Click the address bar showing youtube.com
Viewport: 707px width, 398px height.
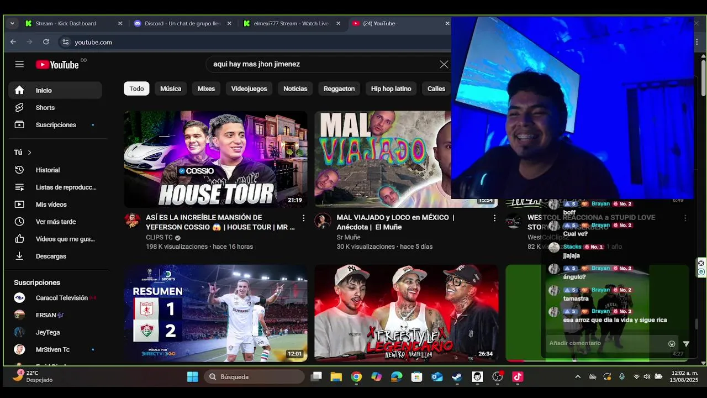[x=254, y=42]
